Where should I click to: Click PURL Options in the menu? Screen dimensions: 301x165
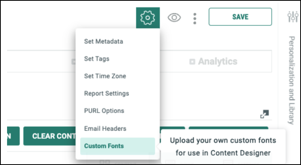[x=104, y=111]
